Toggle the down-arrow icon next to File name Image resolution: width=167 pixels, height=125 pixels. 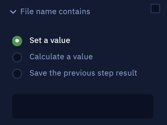(x=13, y=12)
